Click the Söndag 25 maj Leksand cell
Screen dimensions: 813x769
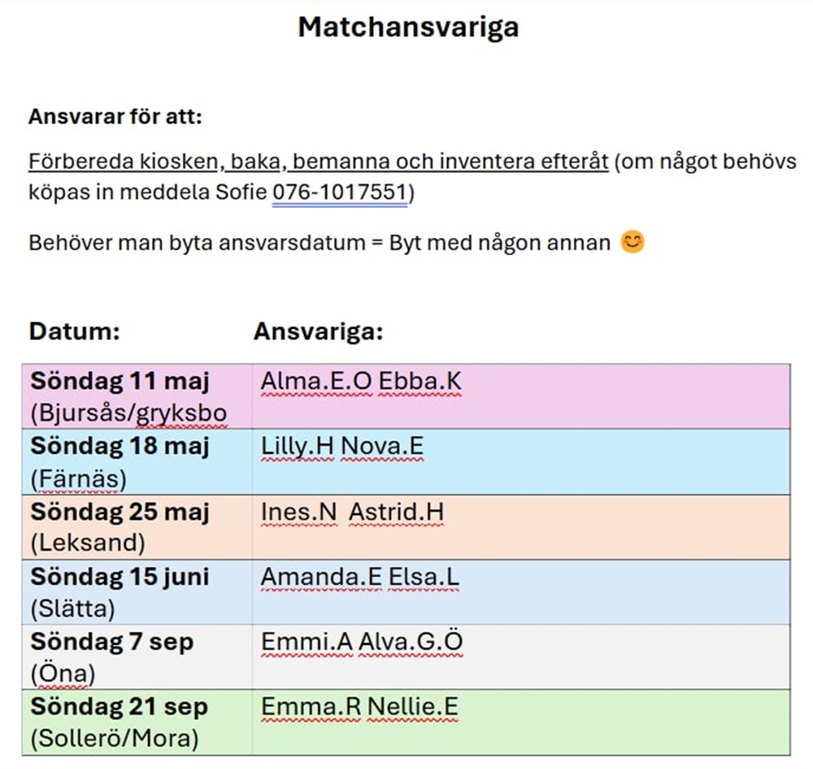tap(137, 527)
